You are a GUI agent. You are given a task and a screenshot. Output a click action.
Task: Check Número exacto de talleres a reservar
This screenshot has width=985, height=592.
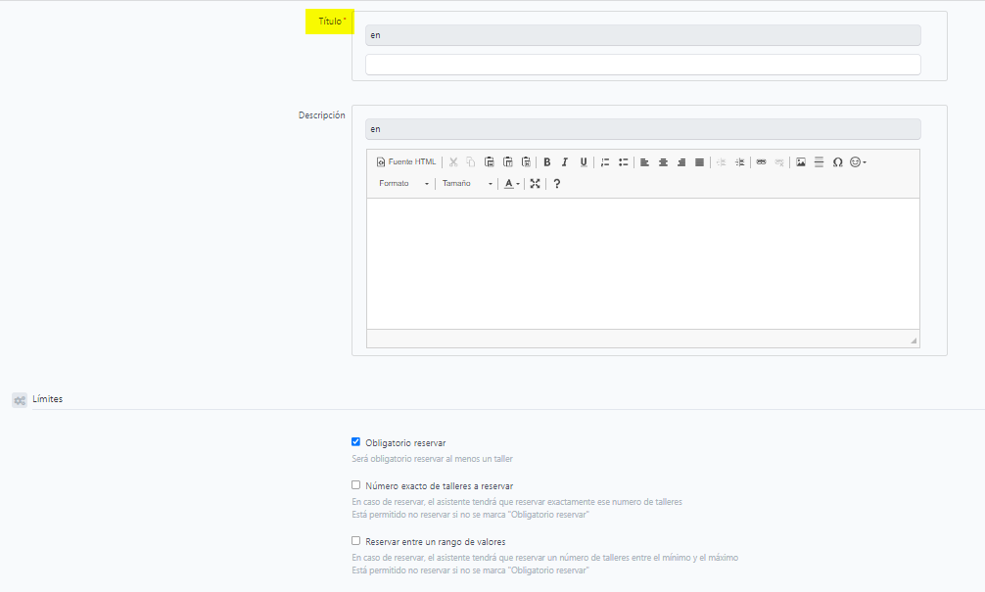tap(356, 485)
